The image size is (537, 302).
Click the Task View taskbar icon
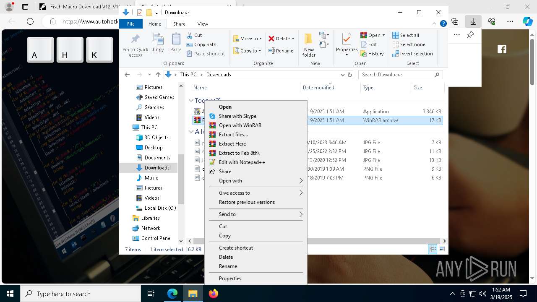(x=151, y=294)
